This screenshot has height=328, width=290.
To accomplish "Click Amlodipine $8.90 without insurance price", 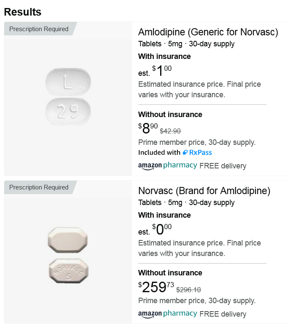I will click(148, 128).
